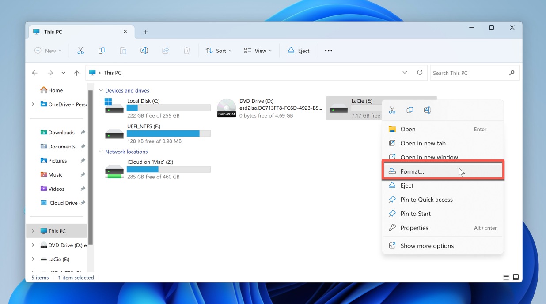Click the Cut icon in the toolbar
This screenshot has width=546, height=304.
tap(80, 51)
